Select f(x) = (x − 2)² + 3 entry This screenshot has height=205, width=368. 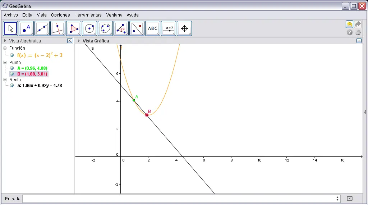pyautogui.click(x=40, y=55)
